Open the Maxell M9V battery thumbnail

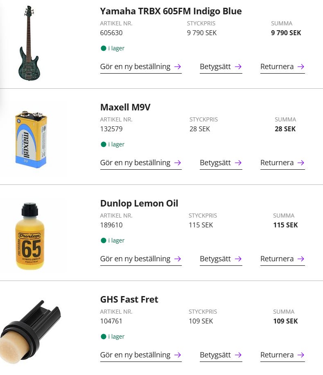31,139
